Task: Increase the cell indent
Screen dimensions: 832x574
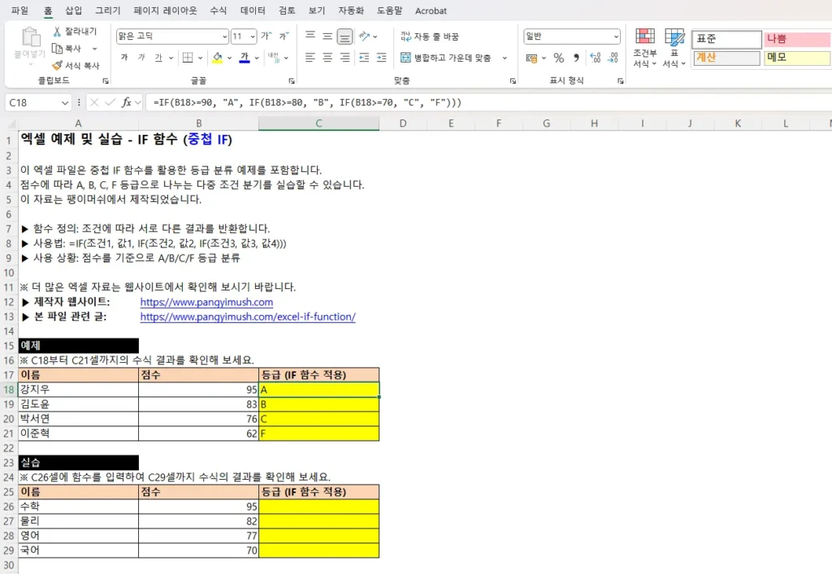Action: (x=382, y=58)
